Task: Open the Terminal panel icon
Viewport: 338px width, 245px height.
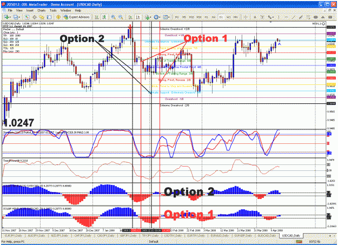Action: coord(49,17)
